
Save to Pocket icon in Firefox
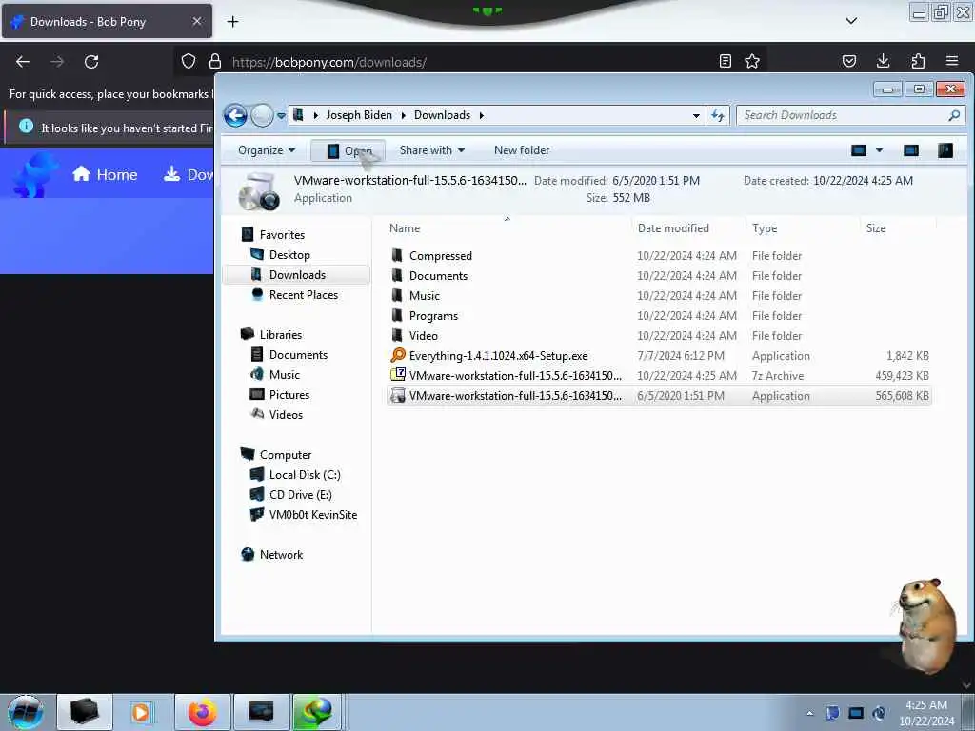[848, 61]
